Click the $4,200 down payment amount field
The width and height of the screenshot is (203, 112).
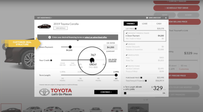110,47
